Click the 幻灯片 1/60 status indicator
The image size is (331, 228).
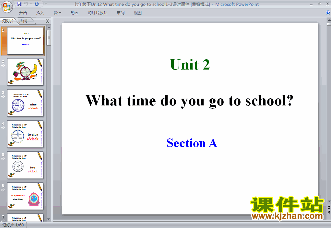(x=13, y=225)
